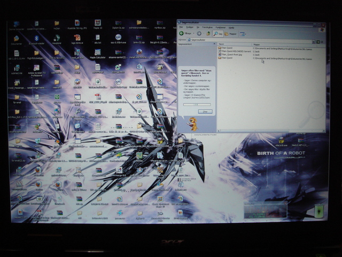Select the BeLight-0.22beta desktop icon
This screenshot has width=342, height=257.
pyautogui.click(x=160, y=39)
